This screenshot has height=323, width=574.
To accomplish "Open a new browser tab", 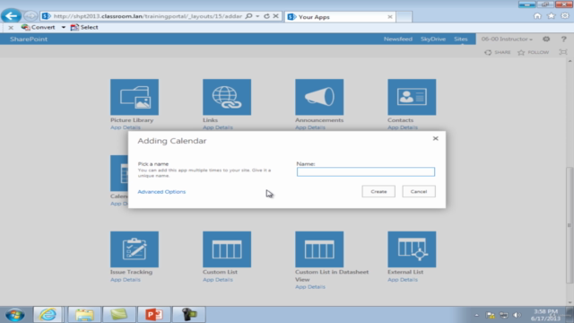I will pyautogui.click(x=404, y=17).
